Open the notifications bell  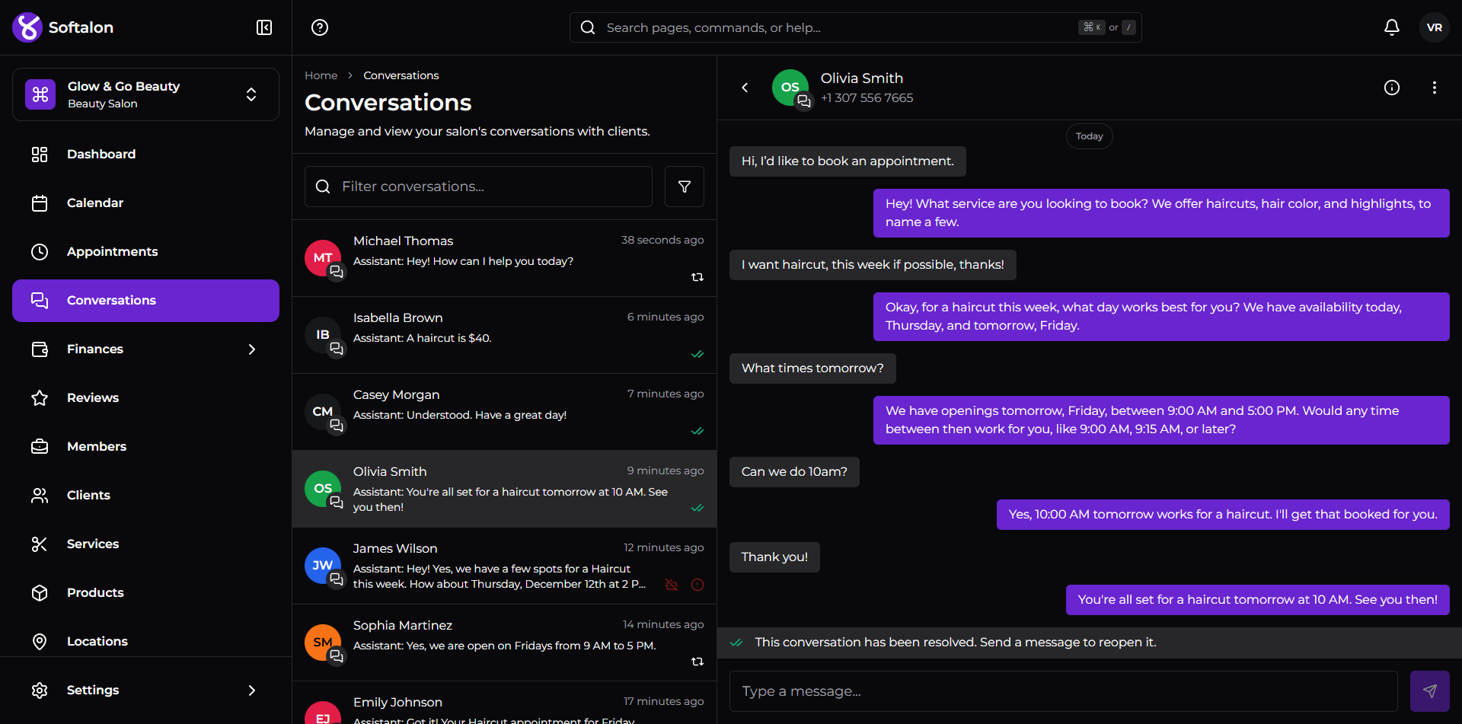(1392, 27)
